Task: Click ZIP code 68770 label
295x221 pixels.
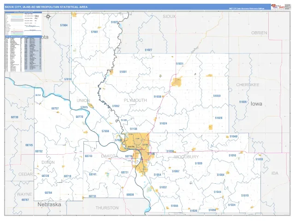Action: coord(79,117)
